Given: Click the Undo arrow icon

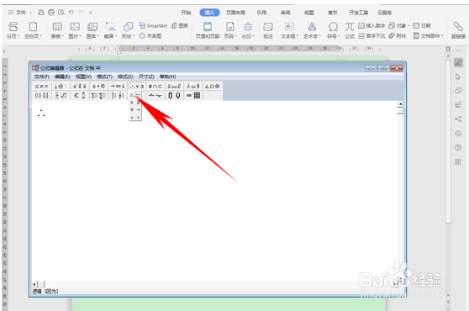Looking at the screenshot, I should (x=71, y=13).
